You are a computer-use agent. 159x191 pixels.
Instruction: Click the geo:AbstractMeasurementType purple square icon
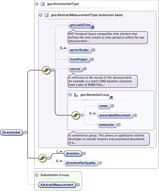pos(46,15)
